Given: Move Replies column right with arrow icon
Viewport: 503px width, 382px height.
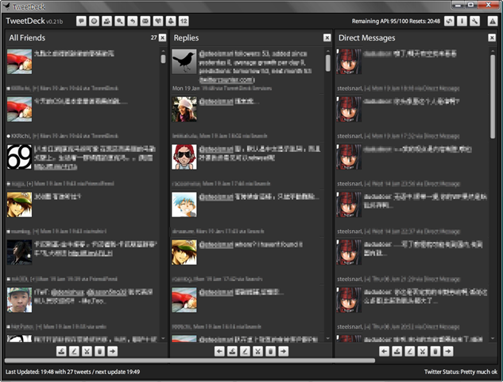Looking at the screenshot, I should click(x=284, y=351).
